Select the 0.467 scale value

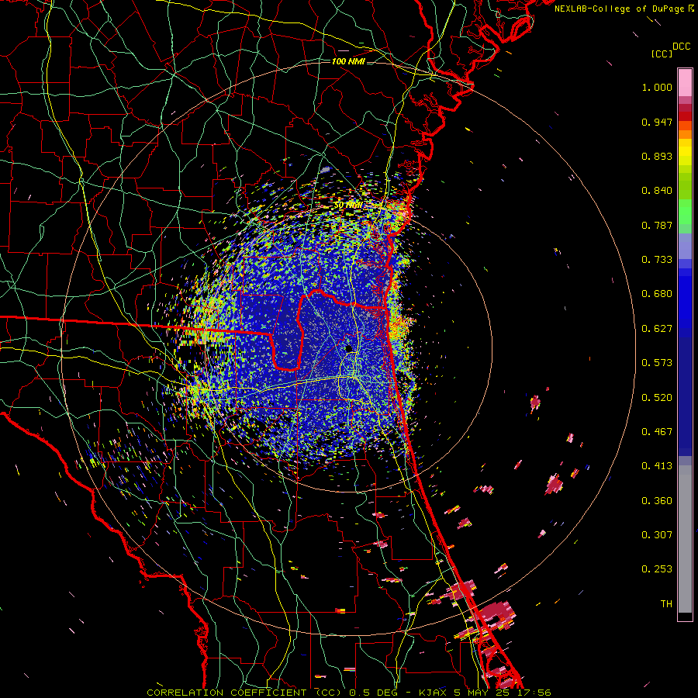[657, 432]
